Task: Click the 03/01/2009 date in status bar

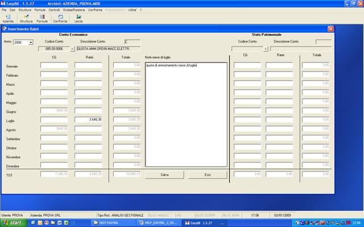Action: [282, 215]
